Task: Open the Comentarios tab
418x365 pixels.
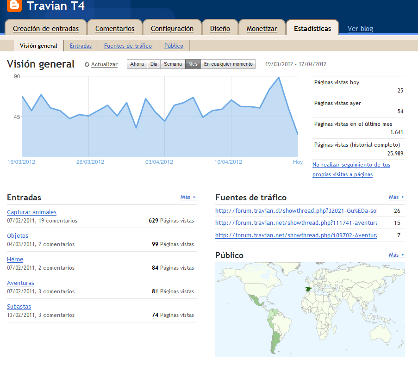Action: pos(115,29)
